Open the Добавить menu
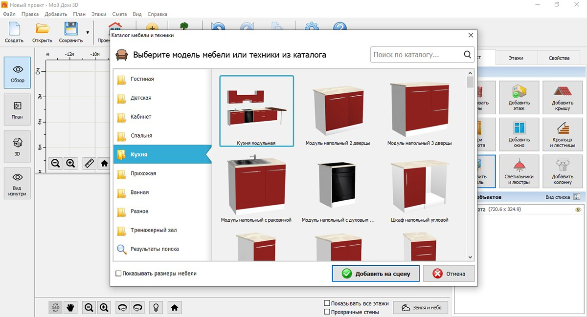The width and height of the screenshot is (587, 317). click(55, 14)
